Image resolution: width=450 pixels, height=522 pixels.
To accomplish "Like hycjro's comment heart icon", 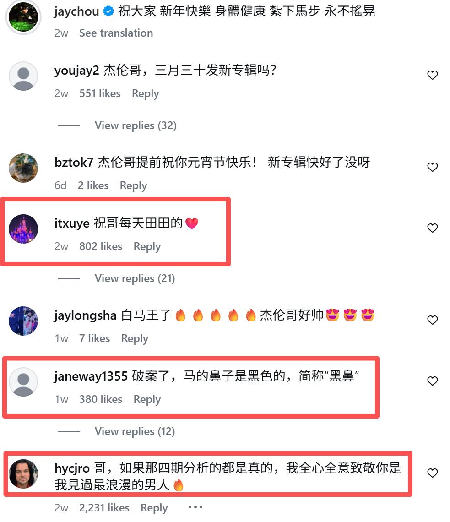I will pos(432,473).
